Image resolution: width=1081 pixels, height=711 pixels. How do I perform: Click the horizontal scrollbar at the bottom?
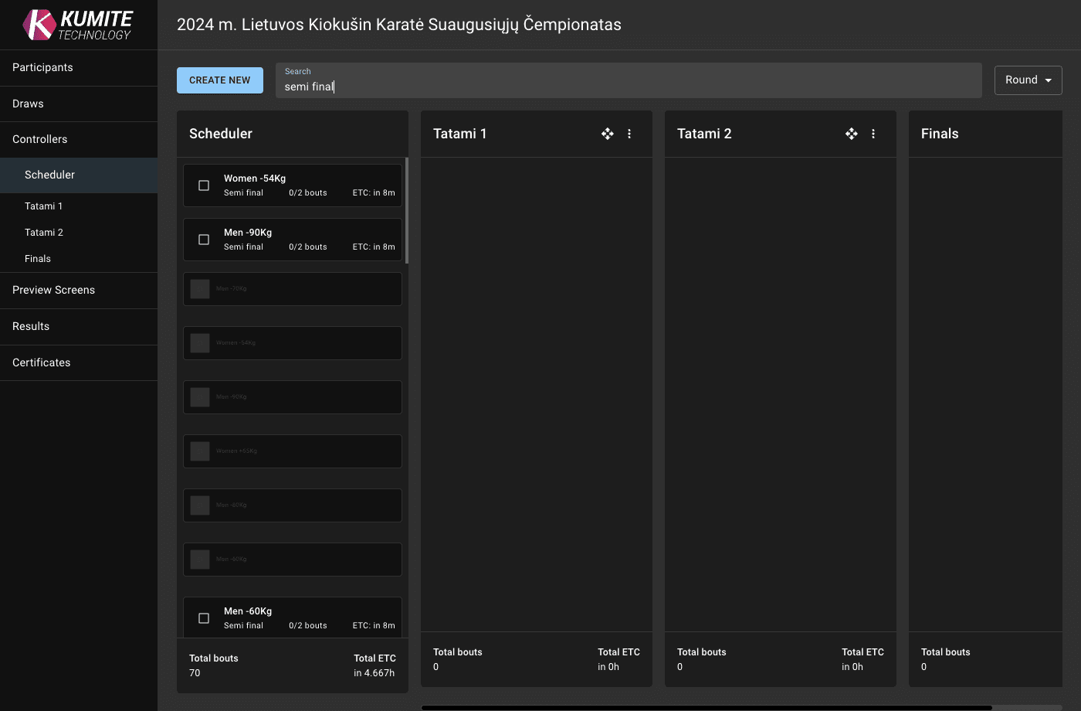[706, 707]
